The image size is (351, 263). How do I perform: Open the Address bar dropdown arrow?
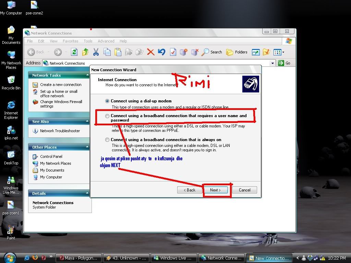tap(273, 63)
